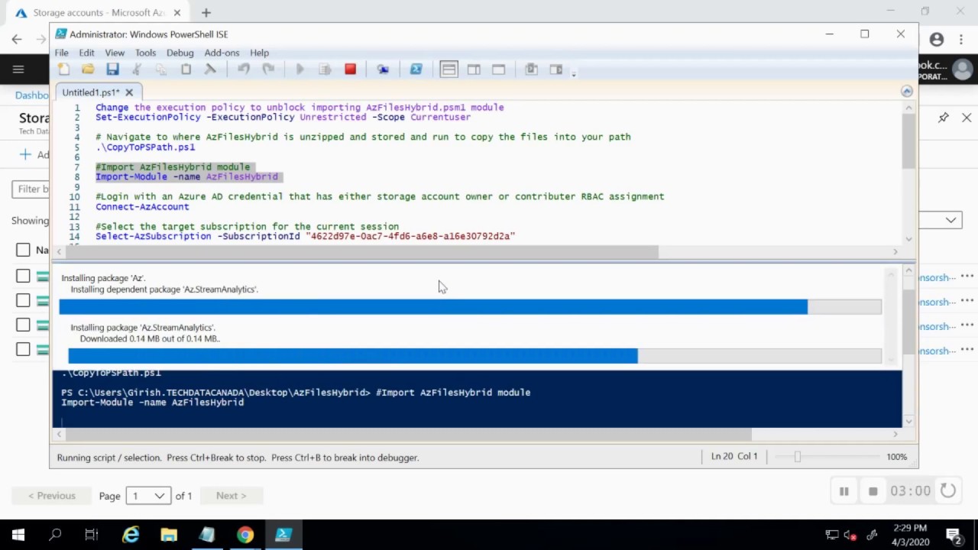The image size is (978, 550).
Task: Open the Edit menu
Action: click(86, 53)
